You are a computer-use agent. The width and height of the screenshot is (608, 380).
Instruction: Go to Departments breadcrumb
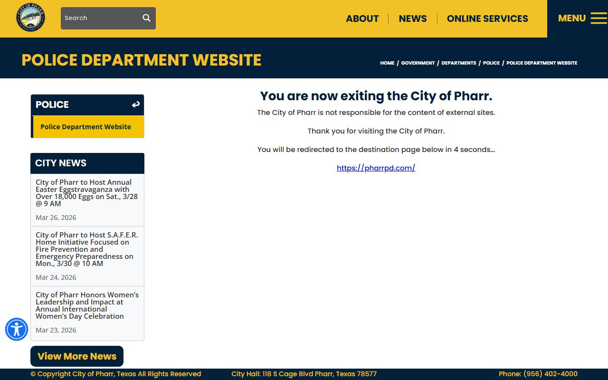pos(459,63)
